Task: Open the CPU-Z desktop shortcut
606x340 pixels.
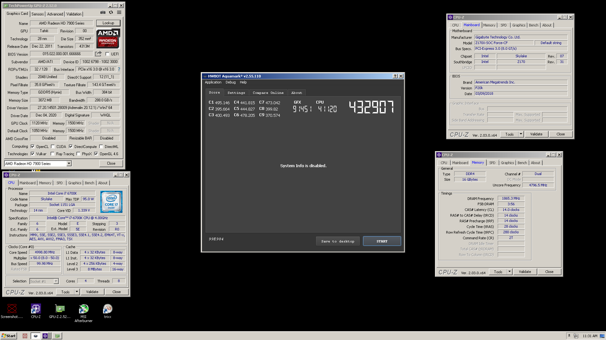Action: [x=36, y=311]
